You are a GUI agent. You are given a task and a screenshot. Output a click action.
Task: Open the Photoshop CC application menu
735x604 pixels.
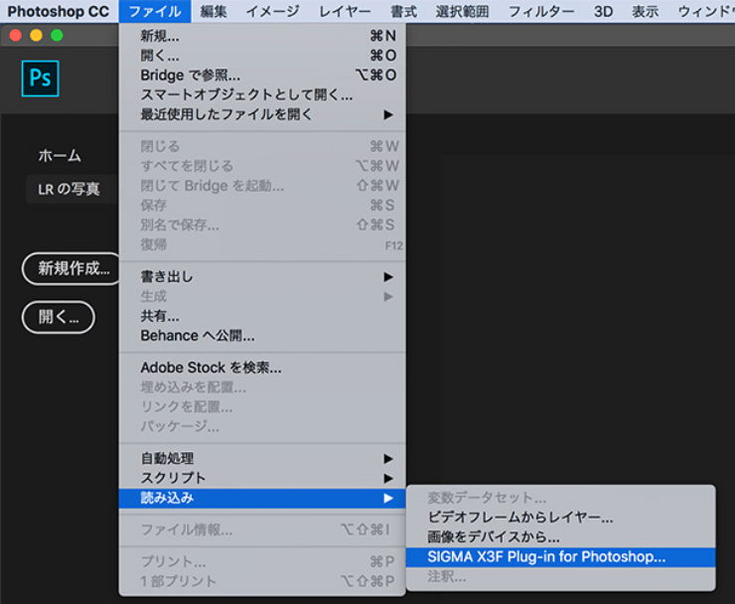coord(59,11)
